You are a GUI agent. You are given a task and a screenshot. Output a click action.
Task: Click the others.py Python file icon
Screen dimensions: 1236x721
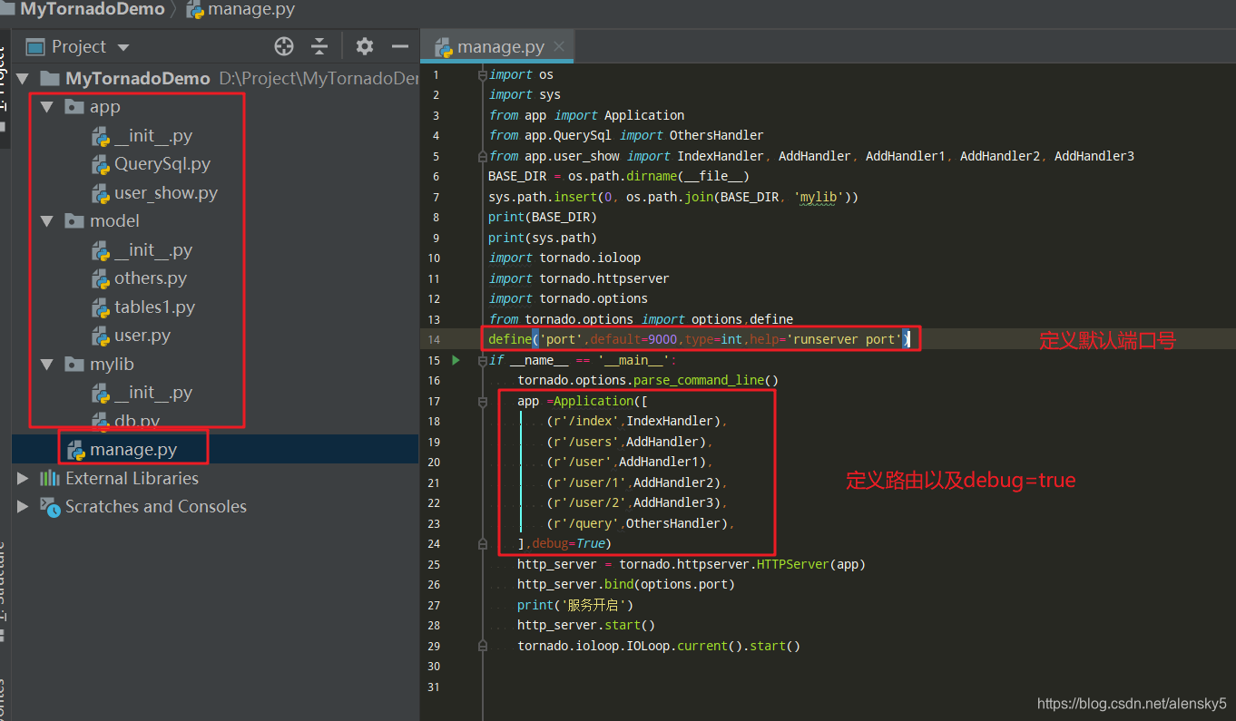click(101, 279)
